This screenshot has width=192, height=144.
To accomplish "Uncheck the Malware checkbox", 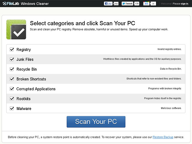I will pyautogui.click(x=12, y=108).
